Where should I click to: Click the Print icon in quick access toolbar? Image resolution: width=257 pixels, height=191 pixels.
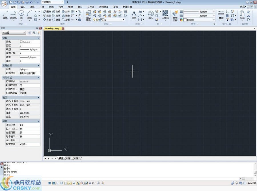point(27,2)
